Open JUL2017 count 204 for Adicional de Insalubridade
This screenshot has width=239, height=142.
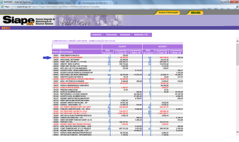(x=109, y=75)
